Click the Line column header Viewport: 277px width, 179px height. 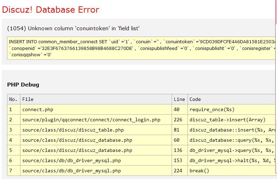point(179,99)
